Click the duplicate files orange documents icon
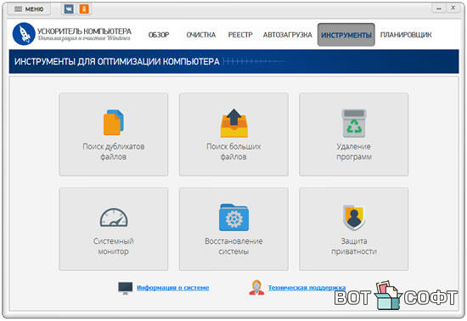The width and height of the screenshot is (467, 321). tap(114, 122)
